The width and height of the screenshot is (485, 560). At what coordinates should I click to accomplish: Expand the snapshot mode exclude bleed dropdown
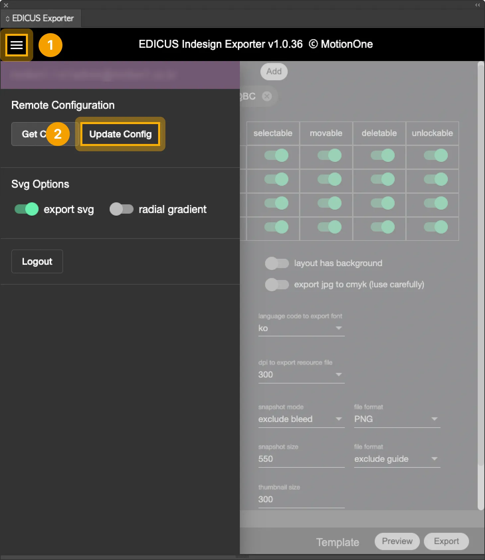coord(301,419)
